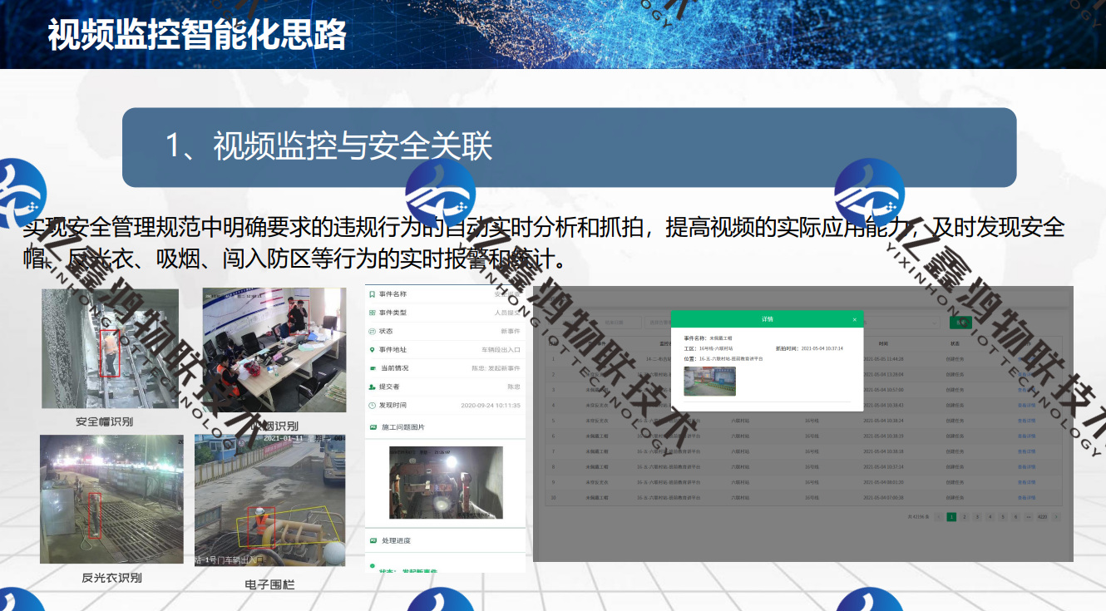The width and height of the screenshot is (1106, 611).
Task: Open 查看详情 for the 10:38:19 row
Action: (1027, 436)
